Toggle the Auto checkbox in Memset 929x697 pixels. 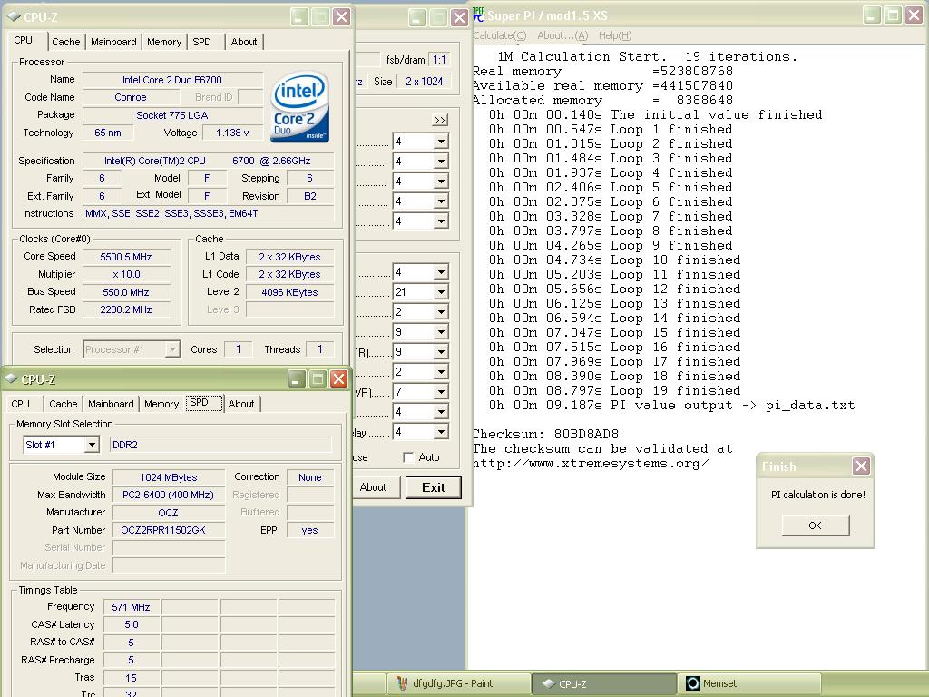tap(407, 457)
